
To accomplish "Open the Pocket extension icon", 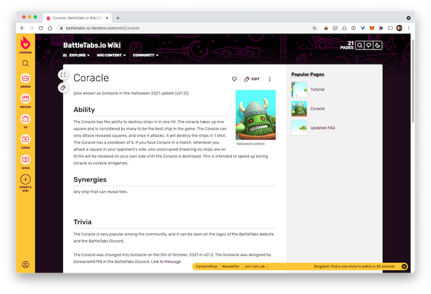I will pyautogui.click(x=335, y=28).
